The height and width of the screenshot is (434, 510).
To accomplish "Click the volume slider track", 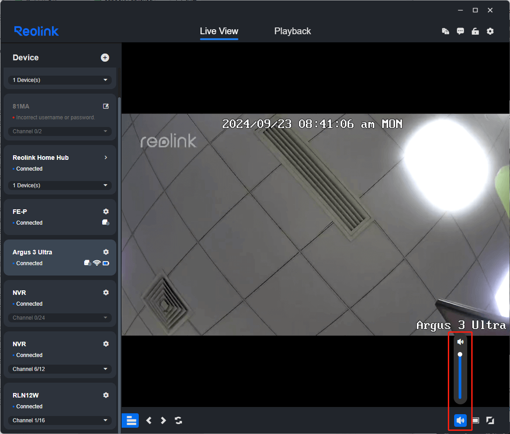I will (x=460, y=376).
